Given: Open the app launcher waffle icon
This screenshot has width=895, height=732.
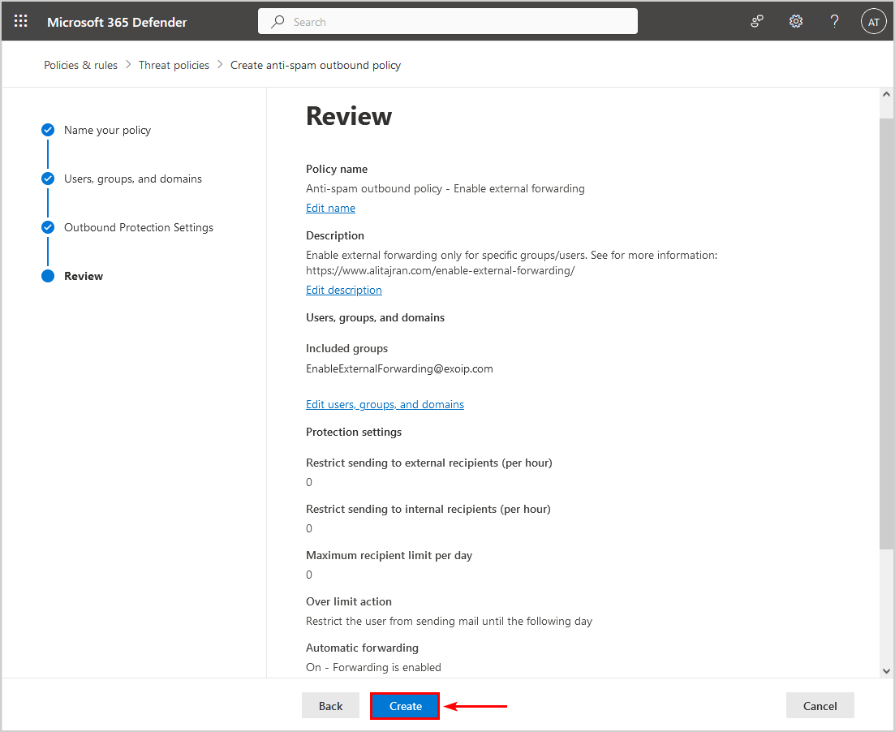Looking at the screenshot, I should pyautogui.click(x=21, y=22).
